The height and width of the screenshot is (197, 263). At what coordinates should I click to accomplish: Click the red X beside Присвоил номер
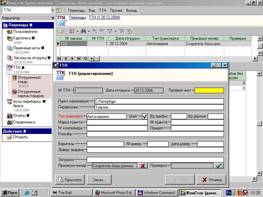pos(142,166)
